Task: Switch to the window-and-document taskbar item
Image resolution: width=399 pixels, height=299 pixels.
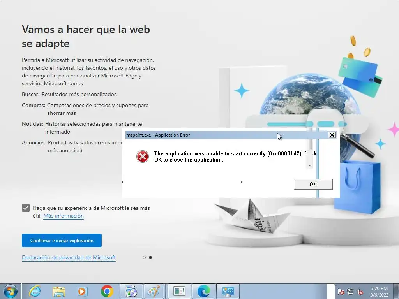Action: pos(179,291)
